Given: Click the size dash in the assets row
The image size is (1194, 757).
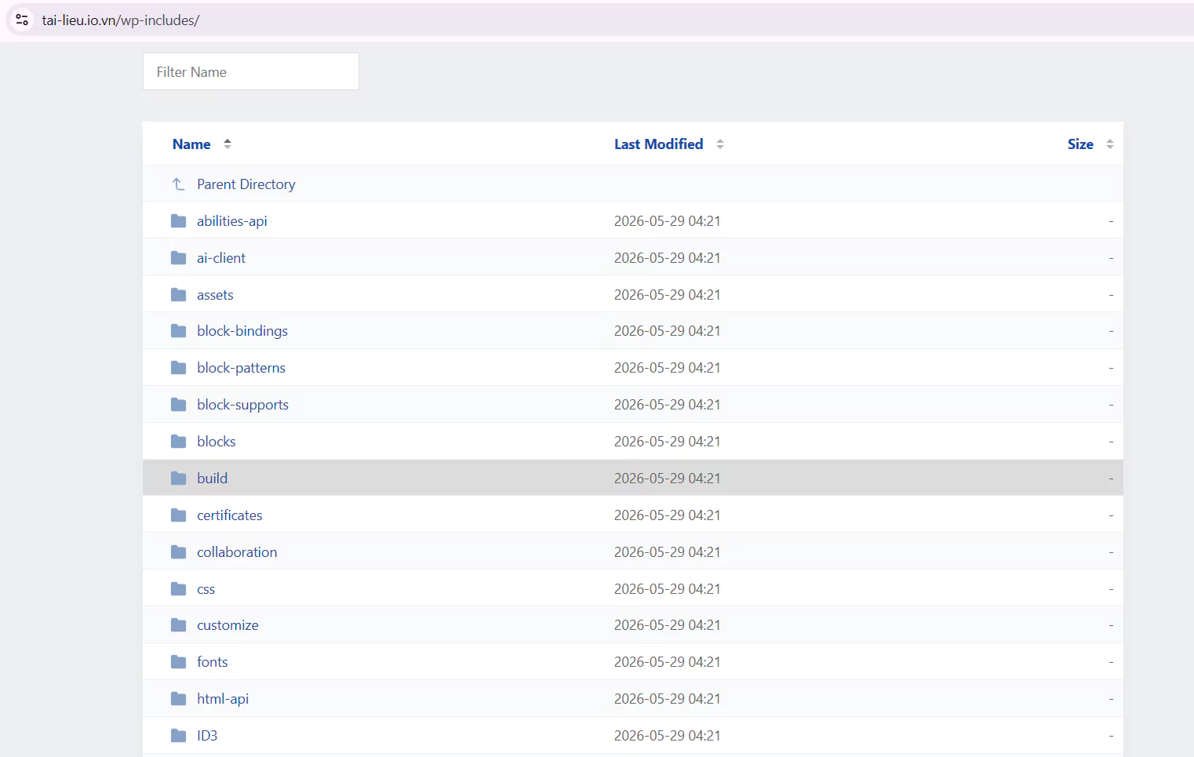Looking at the screenshot, I should pyautogui.click(x=1111, y=295).
